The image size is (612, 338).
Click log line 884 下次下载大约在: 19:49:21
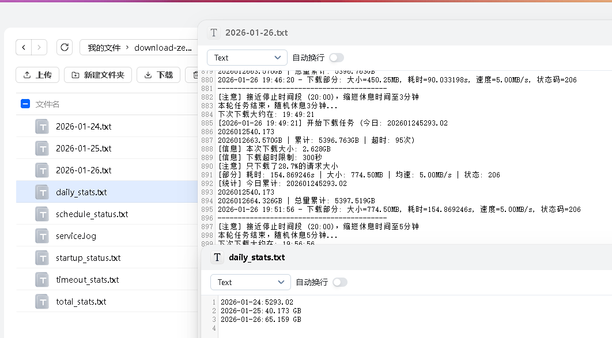[266, 114]
